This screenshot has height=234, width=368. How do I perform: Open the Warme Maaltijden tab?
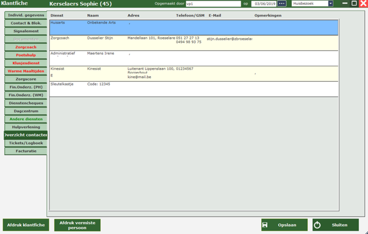[x=26, y=71]
